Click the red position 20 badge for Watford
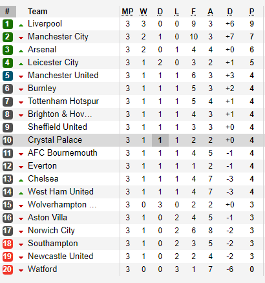265x283 pixels. click(8, 269)
